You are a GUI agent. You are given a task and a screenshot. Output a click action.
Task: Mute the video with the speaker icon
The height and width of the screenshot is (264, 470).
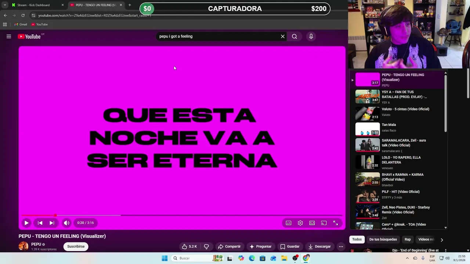[x=66, y=223]
